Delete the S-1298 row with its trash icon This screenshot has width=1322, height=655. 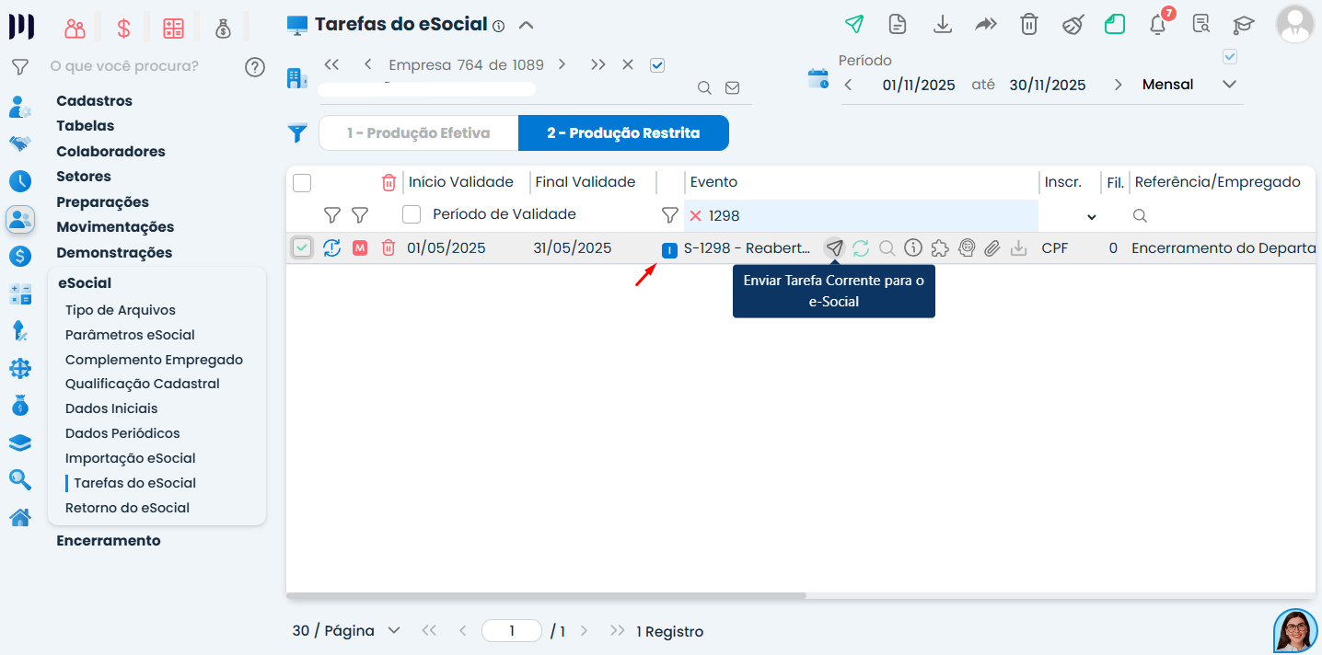388,247
